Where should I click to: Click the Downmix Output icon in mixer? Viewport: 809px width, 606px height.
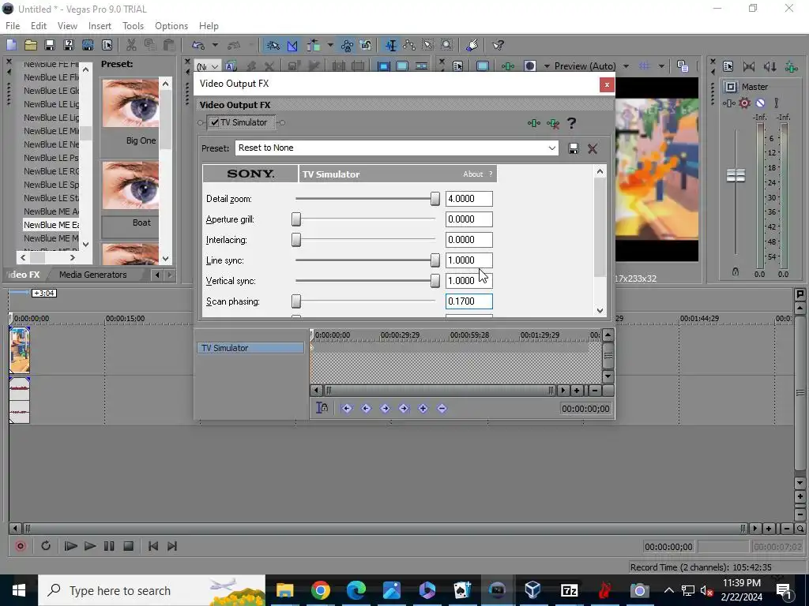pyautogui.click(x=749, y=66)
